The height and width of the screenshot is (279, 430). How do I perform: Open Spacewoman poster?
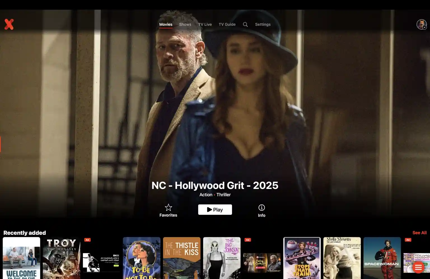click(382, 258)
